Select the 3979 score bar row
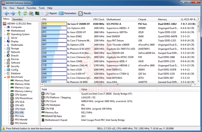 point(54,24)
